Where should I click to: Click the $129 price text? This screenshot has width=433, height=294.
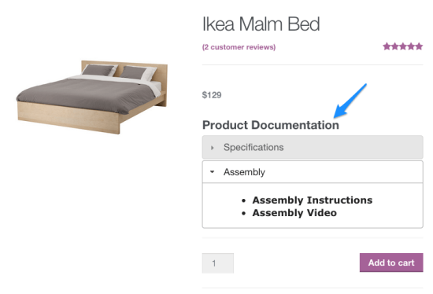click(x=212, y=95)
